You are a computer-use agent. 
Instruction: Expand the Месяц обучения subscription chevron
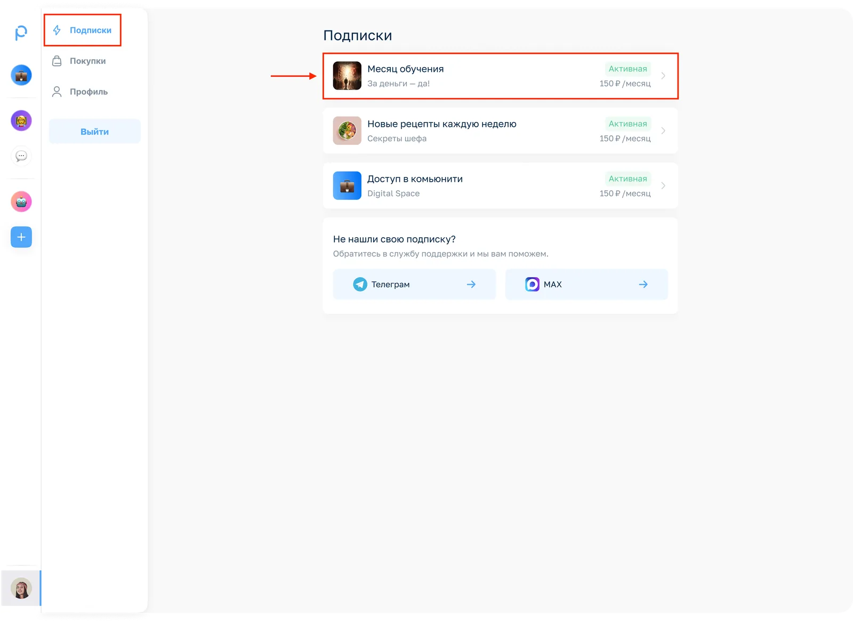(x=663, y=76)
